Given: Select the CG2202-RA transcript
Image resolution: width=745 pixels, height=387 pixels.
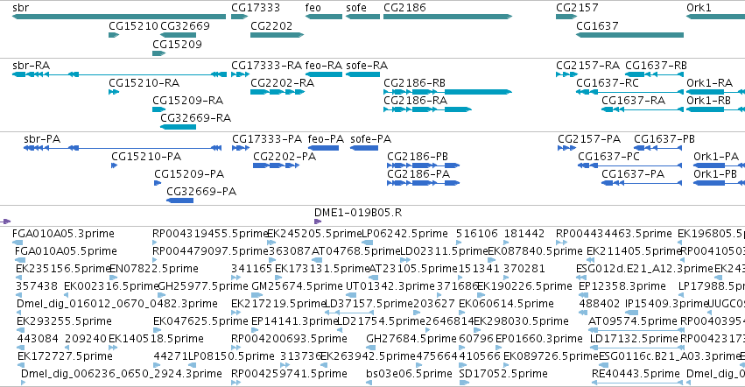Looking at the screenshot, I should tap(278, 92).
